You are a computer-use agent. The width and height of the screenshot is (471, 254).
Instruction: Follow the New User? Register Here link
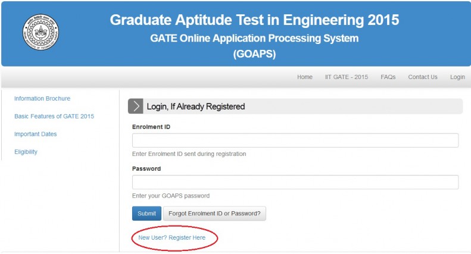point(172,237)
